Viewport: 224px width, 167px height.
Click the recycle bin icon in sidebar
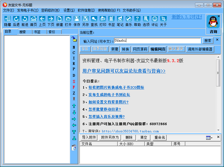point(74,148)
